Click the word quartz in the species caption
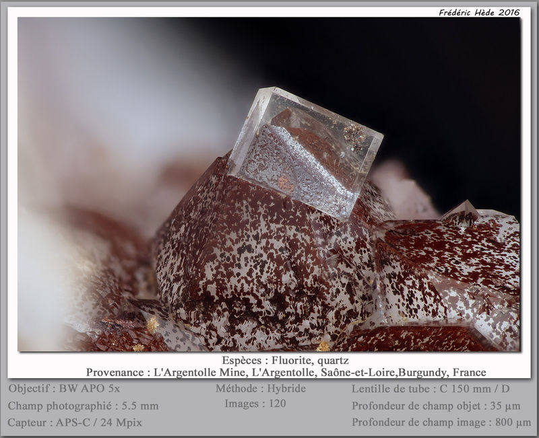The height and width of the screenshot is (438, 539). tap(333, 361)
